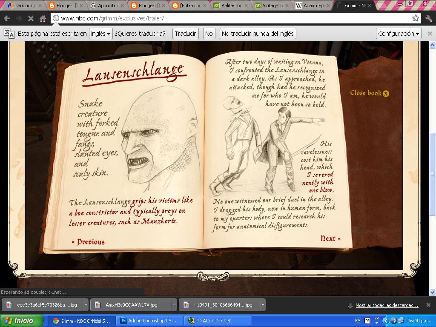Viewport: 436px width, 327px height.
Task: Click the Traducir button
Action: tap(185, 34)
